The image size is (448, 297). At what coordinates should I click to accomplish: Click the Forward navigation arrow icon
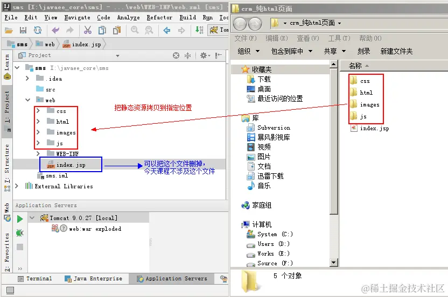(x=181, y=30)
